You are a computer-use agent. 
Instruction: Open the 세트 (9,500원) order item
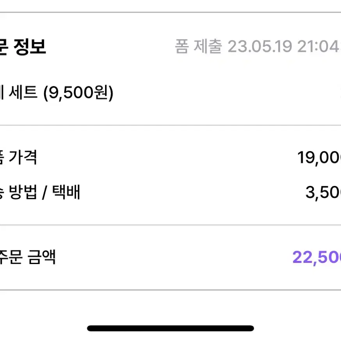(57, 93)
